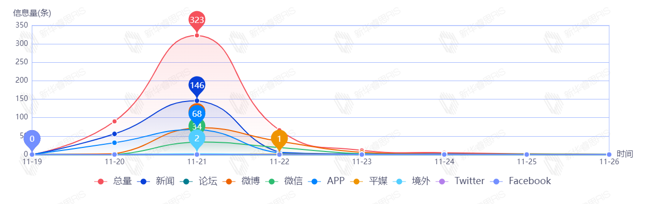Click the red 总量 data point at 11-20
This screenshot has width=645, height=204.
(x=115, y=121)
